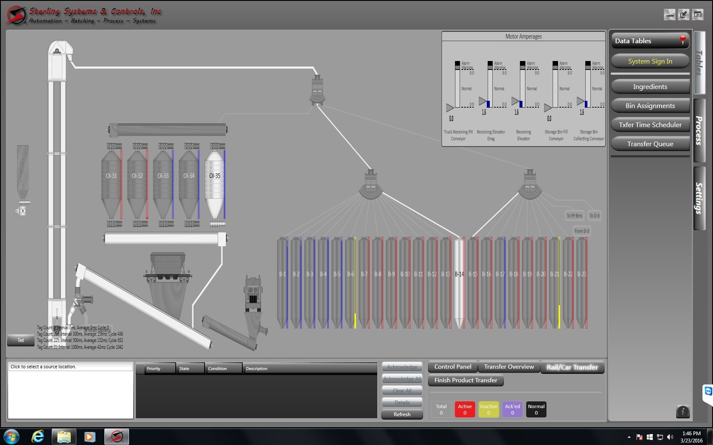Toggle the Ack'ed alarm filter
This screenshot has width=713, height=445.
coord(512,409)
